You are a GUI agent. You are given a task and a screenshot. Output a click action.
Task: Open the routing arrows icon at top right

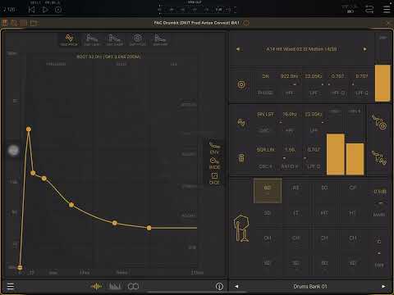point(369,10)
